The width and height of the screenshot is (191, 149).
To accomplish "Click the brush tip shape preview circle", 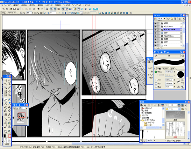I will [180, 74].
